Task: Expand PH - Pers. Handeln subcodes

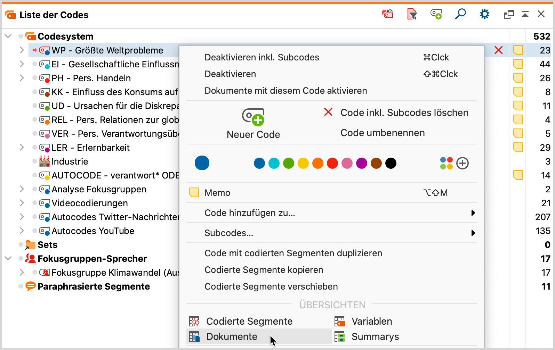Action: (22, 78)
